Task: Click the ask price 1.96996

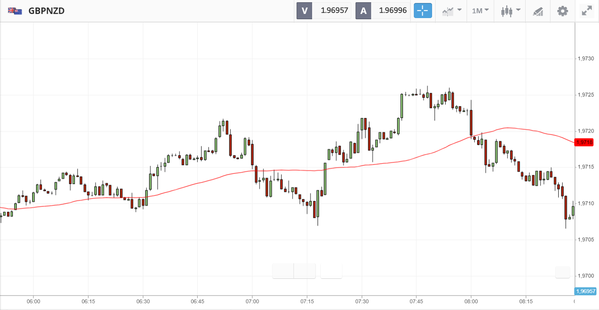Action: (392, 11)
